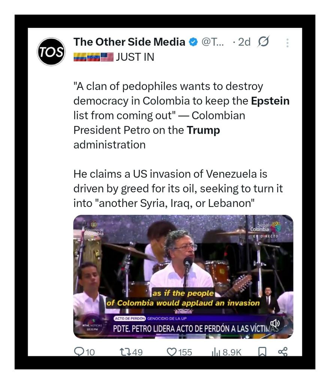This screenshot has width=330, height=384.
Task: Share the post with the share icon
Action: (282, 352)
